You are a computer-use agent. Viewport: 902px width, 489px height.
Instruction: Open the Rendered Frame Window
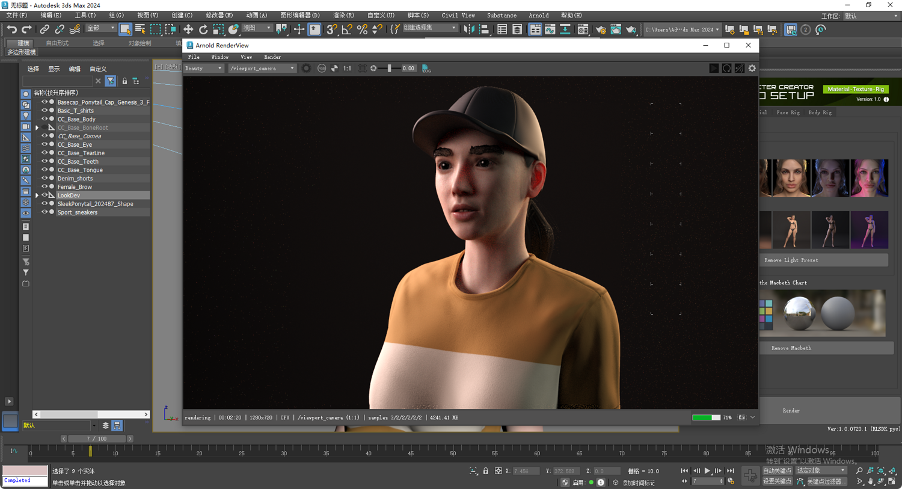[x=616, y=29]
